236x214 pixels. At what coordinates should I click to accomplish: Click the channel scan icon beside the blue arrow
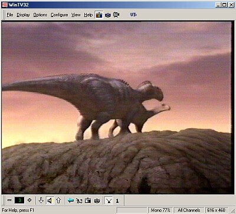click(79, 200)
